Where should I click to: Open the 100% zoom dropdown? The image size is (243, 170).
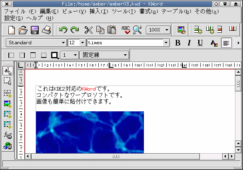tap(158, 30)
